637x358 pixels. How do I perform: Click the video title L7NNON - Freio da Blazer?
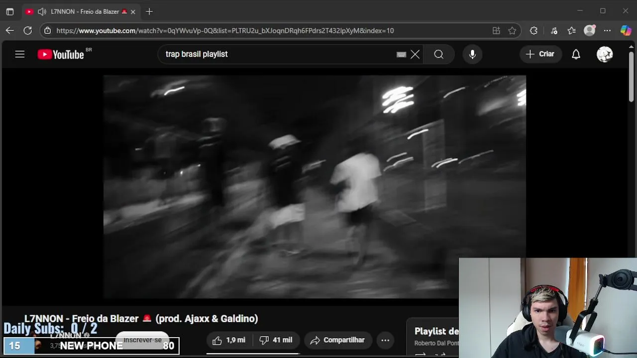click(141, 319)
